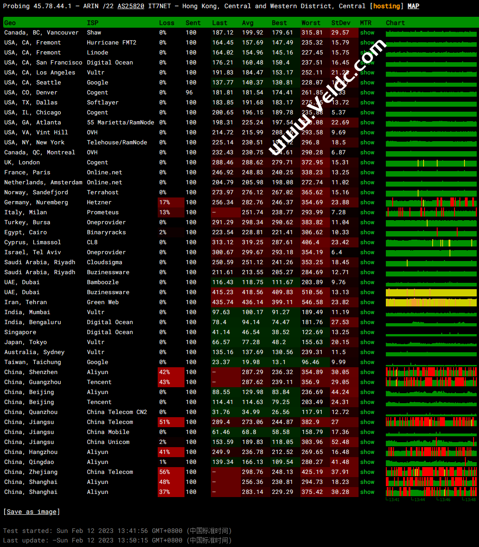Select the 96 sent value for Denver
Image resolution: width=479 pixels, height=547 pixels.
coord(189,93)
